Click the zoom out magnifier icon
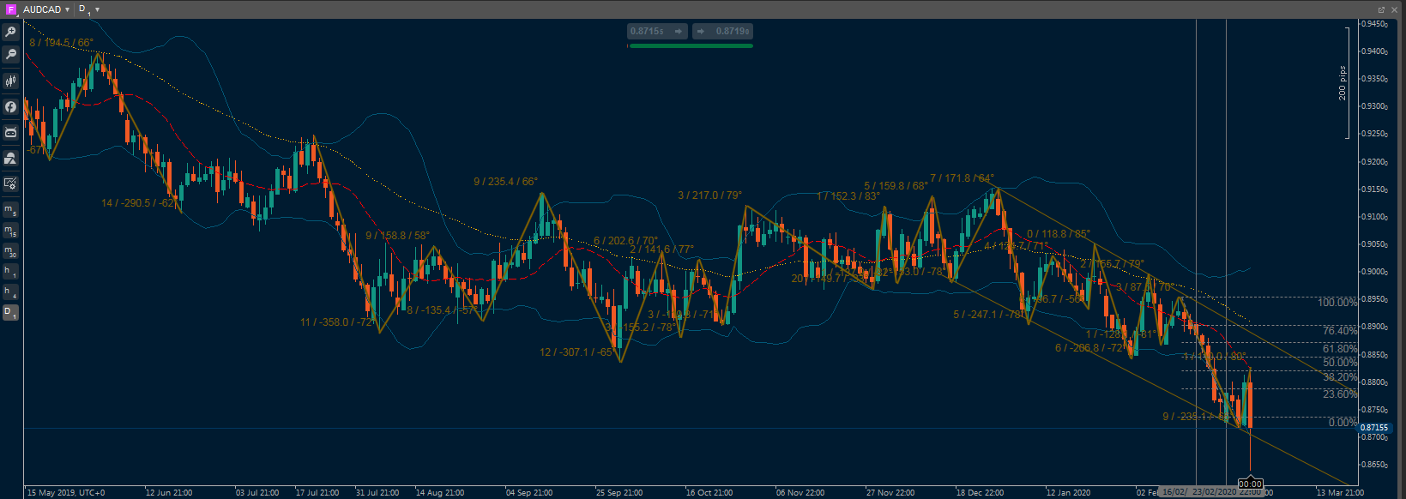 [x=10, y=54]
